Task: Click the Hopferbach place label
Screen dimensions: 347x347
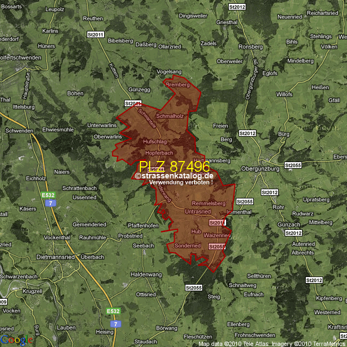Action: (159, 153)
